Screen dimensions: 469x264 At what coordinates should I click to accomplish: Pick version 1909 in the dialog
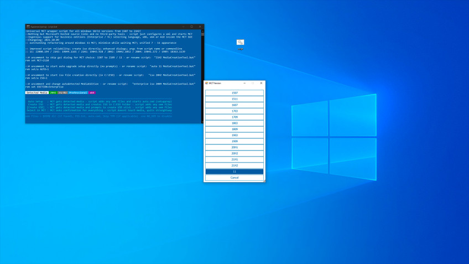[x=234, y=141]
